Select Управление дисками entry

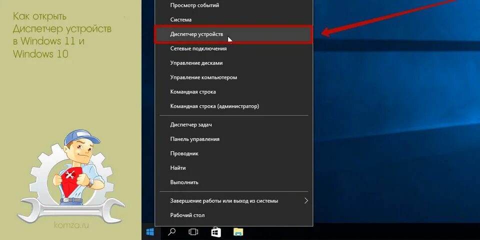[x=234, y=63]
